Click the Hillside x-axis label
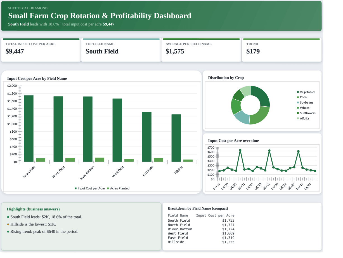343x258 pixels. (x=178, y=170)
